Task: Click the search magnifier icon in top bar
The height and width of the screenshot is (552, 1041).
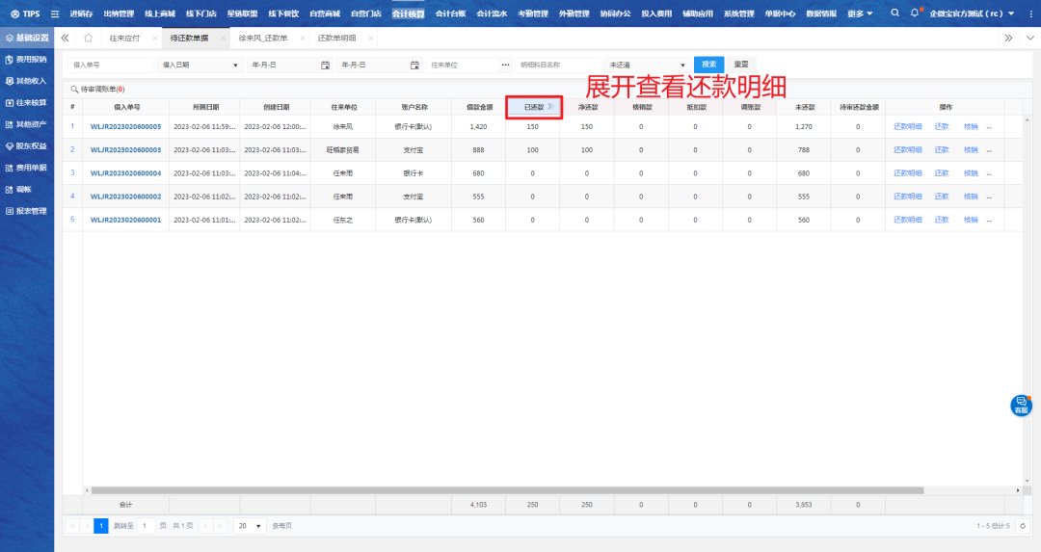Action: [895, 13]
